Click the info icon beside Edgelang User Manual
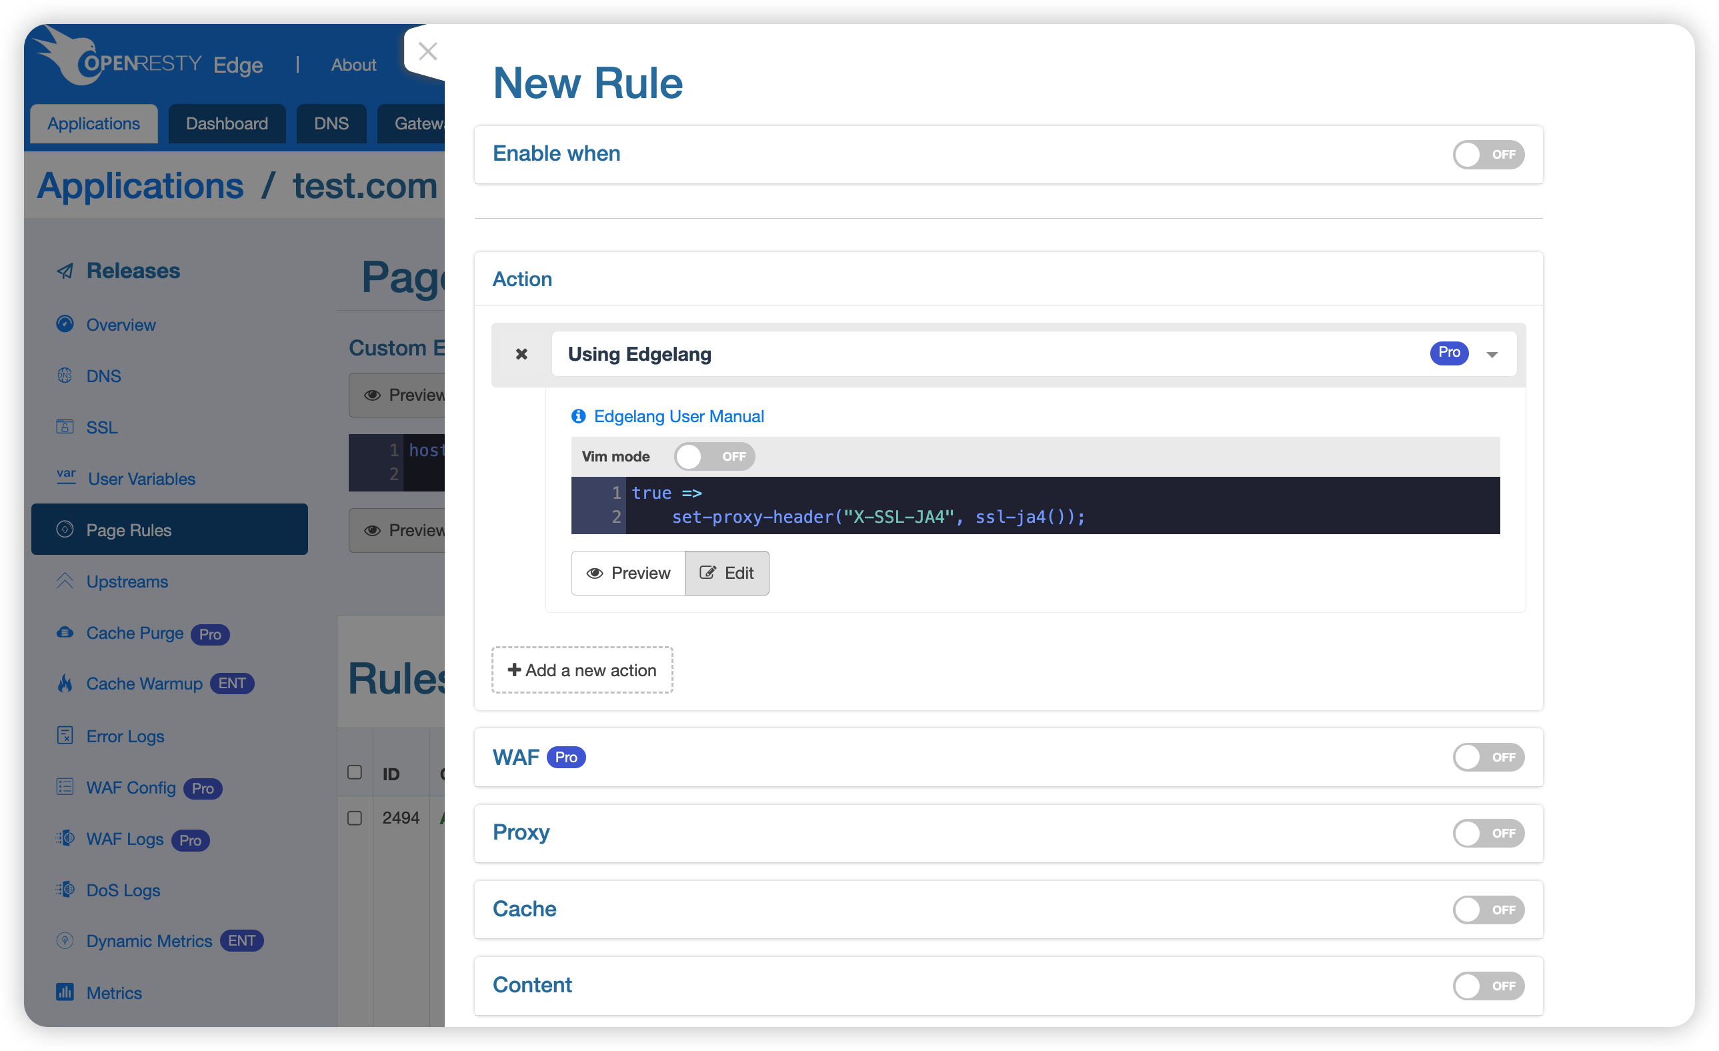Screen dimensions: 1719x1051 pyautogui.click(x=577, y=416)
